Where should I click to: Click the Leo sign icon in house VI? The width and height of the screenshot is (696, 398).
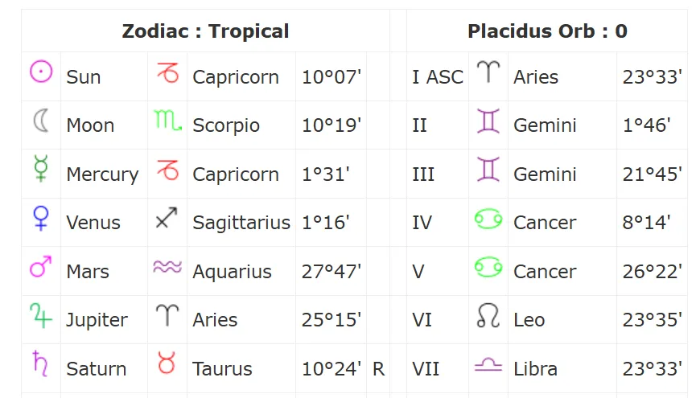tap(488, 316)
